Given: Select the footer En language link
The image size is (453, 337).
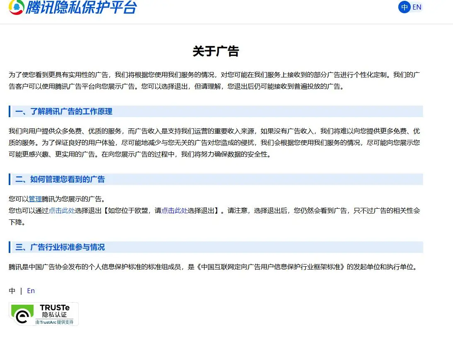Looking at the screenshot, I should (x=31, y=291).
